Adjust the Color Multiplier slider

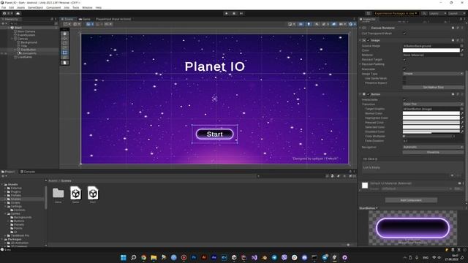[x=427, y=137]
